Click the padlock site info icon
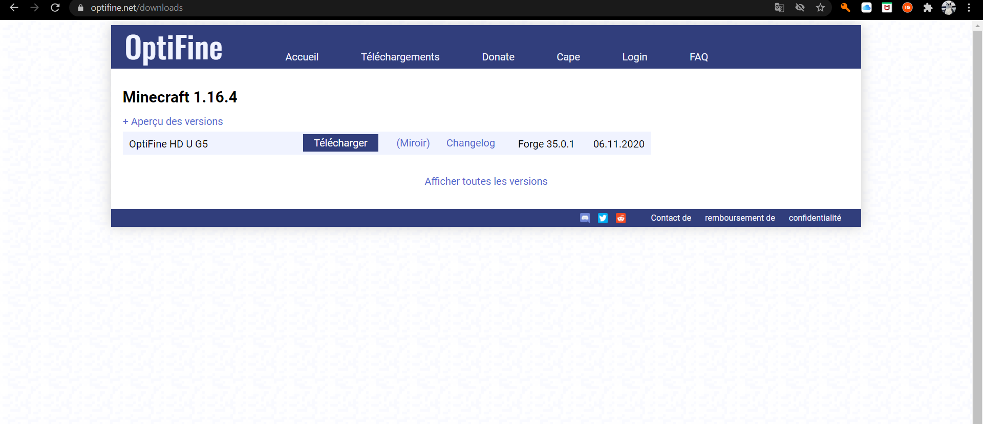The height and width of the screenshot is (424, 983). (x=80, y=8)
